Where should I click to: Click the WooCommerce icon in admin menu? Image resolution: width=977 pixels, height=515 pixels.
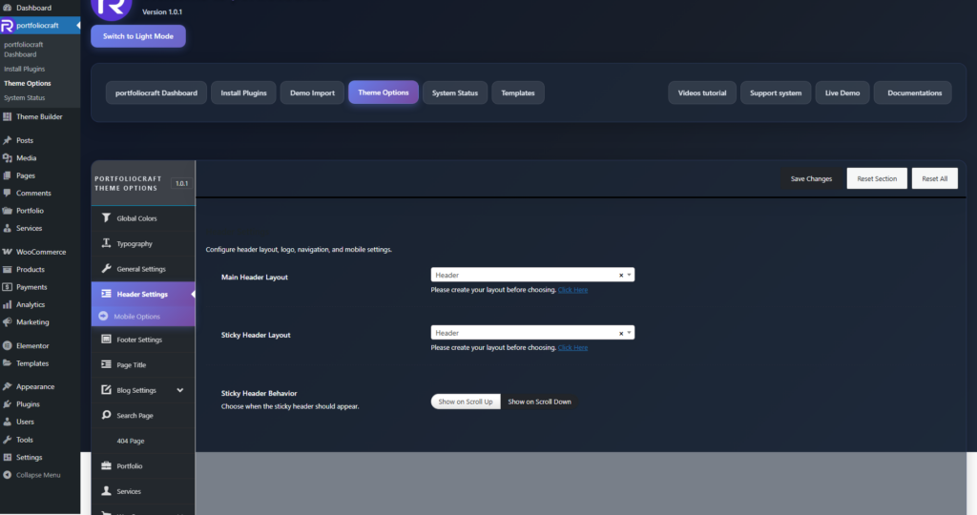(8, 252)
